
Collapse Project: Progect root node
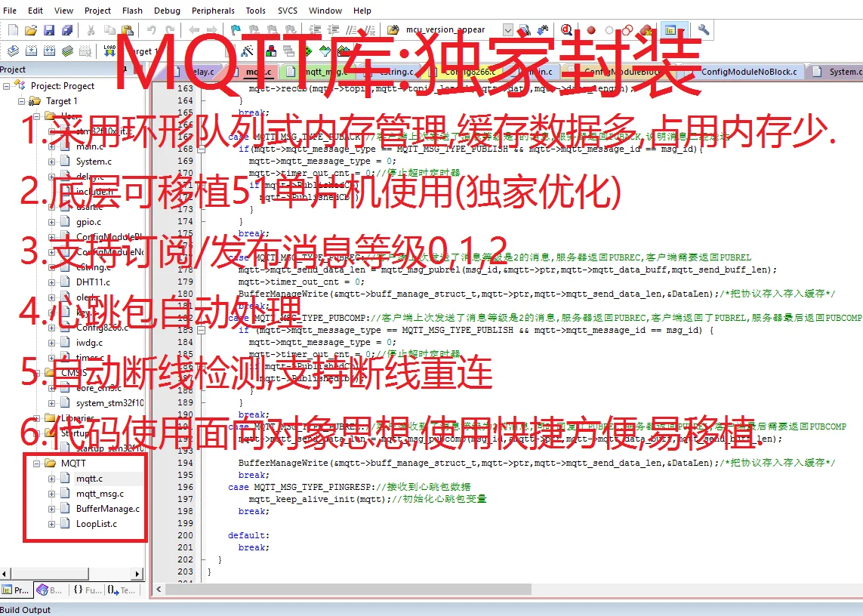7,86
